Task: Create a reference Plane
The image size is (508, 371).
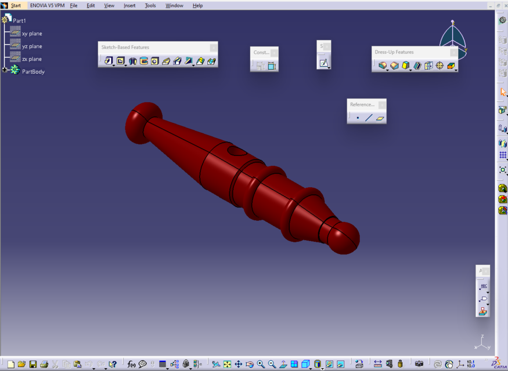Action: point(380,118)
